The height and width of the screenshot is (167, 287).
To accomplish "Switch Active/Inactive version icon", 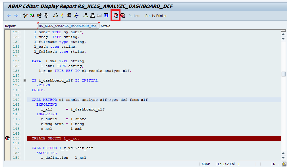I will point(32,16).
